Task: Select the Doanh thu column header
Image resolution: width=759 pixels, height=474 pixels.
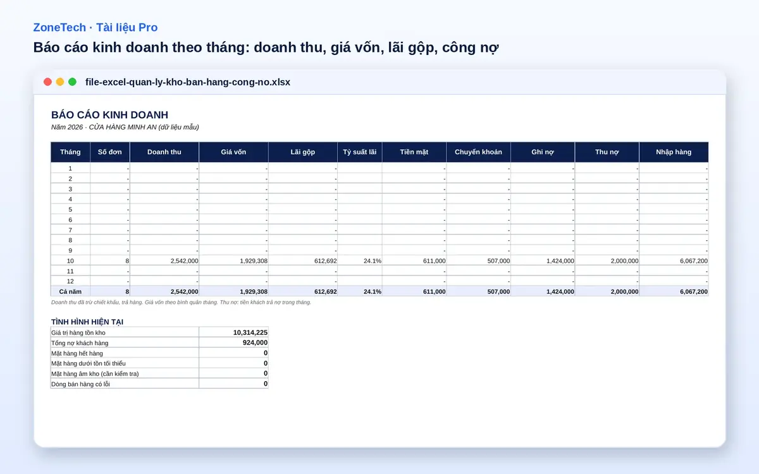Action: click(x=164, y=152)
